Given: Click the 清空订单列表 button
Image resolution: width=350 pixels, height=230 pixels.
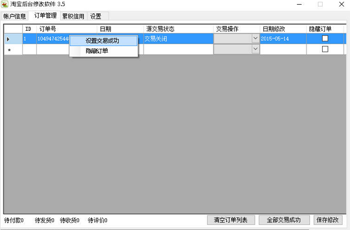Looking at the screenshot, I should tap(231, 220).
